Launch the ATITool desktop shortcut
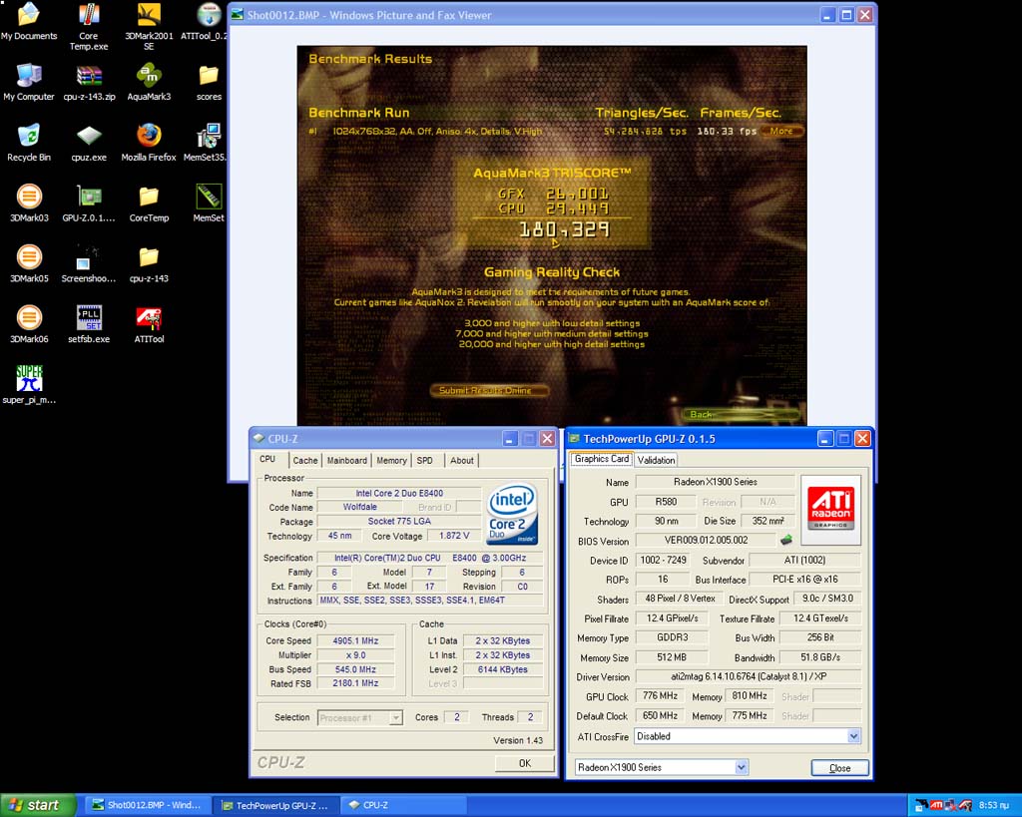Screen dimensions: 1022x817 point(149,324)
